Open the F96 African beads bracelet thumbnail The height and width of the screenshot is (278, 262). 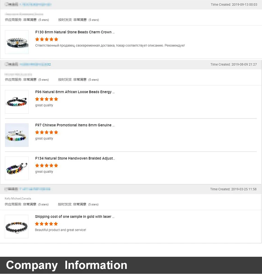point(17,102)
